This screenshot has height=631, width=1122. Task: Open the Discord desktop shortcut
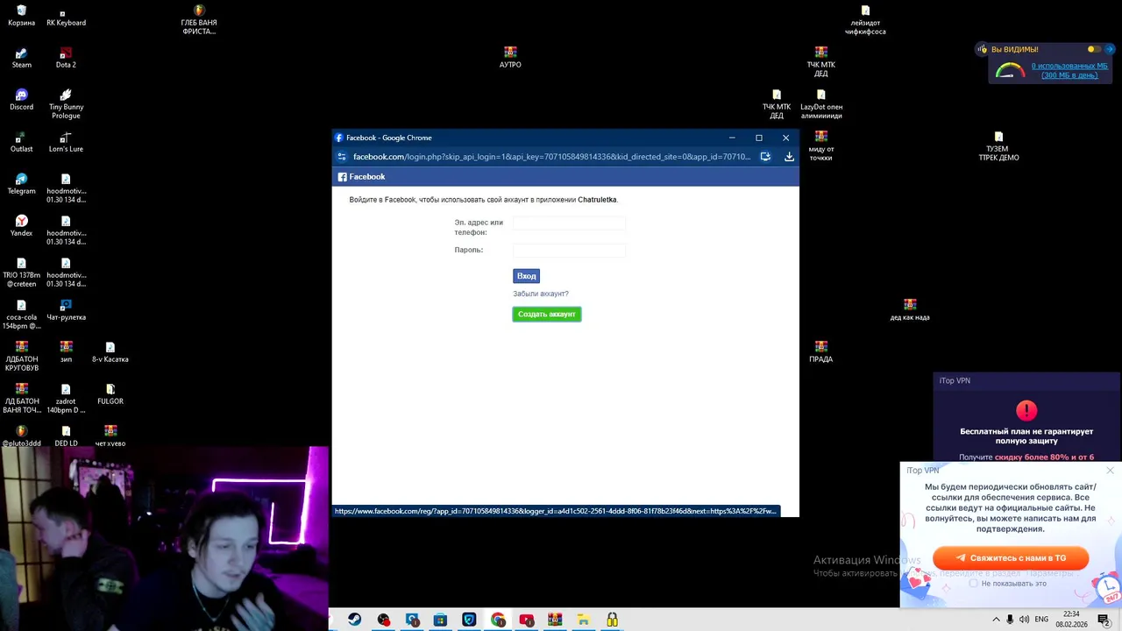point(21,100)
